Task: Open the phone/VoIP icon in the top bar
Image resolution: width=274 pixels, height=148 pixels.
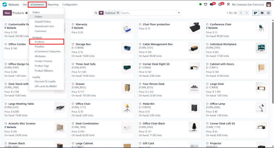Action: (206, 5)
